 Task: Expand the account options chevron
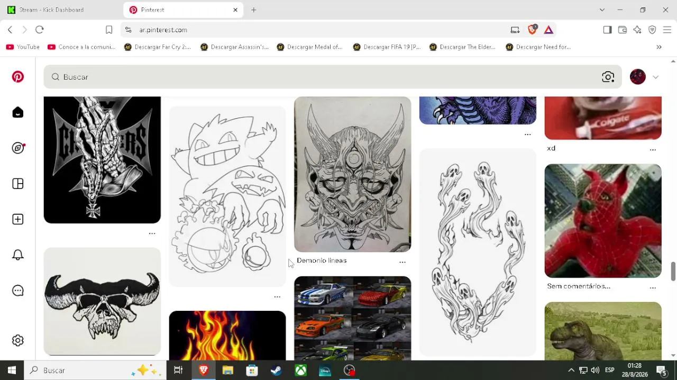pos(656,77)
